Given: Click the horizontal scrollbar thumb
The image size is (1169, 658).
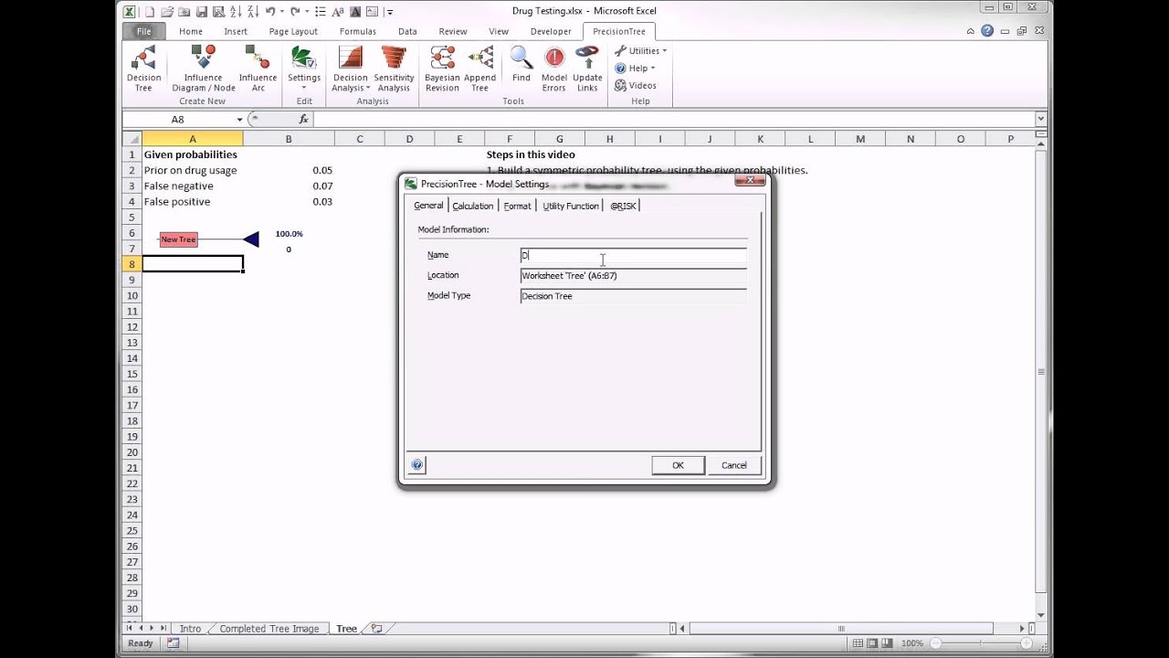Looking at the screenshot, I should tap(841, 629).
